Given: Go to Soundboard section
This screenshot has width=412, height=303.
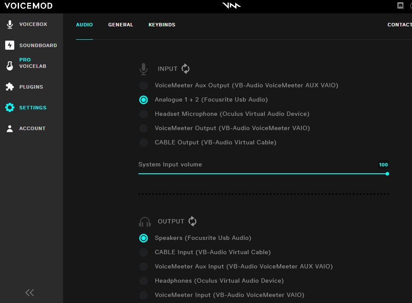Looking at the screenshot, I should pos(38,45).
